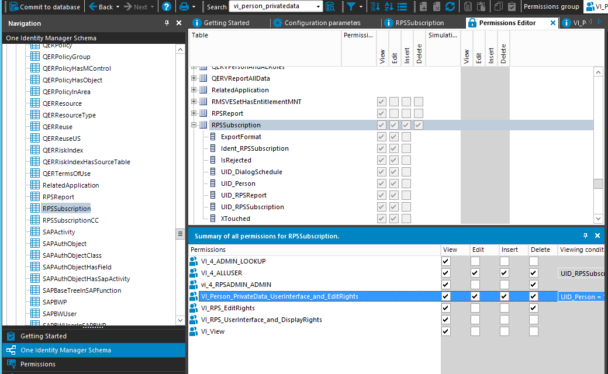This screenshot has width=608, height=374.
Task: Click the new document plus icon
Action: 423,6
